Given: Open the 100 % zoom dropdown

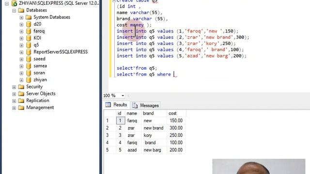Looking at the screenshot, I should (x=123, y=96).
